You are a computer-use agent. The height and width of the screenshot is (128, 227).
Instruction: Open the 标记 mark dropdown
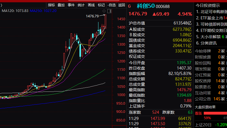tap(101, 5)
